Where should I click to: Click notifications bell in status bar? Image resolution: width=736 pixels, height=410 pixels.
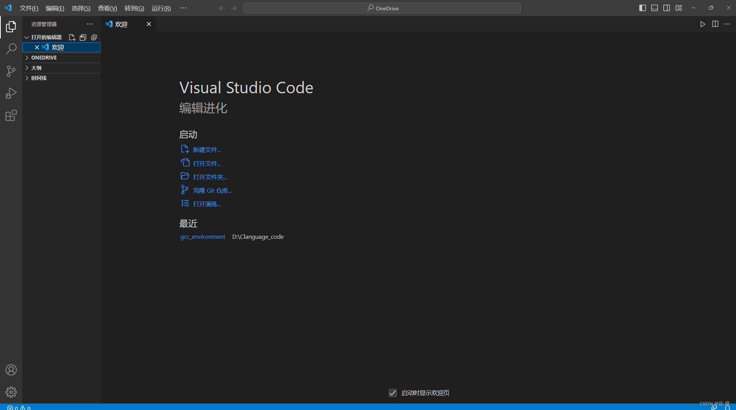727,408
